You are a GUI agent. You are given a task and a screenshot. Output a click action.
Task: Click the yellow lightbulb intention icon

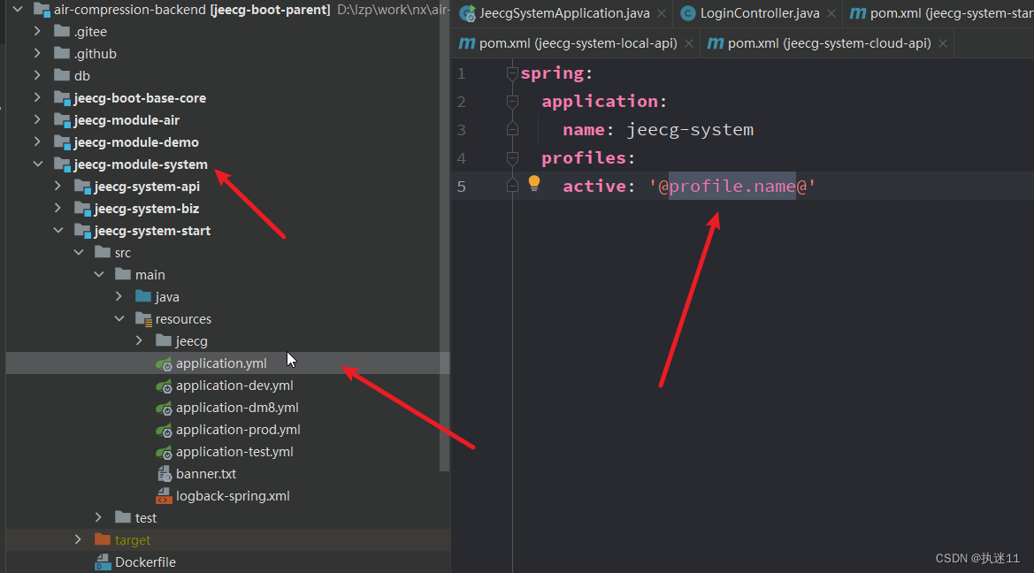tap(534, 183)
